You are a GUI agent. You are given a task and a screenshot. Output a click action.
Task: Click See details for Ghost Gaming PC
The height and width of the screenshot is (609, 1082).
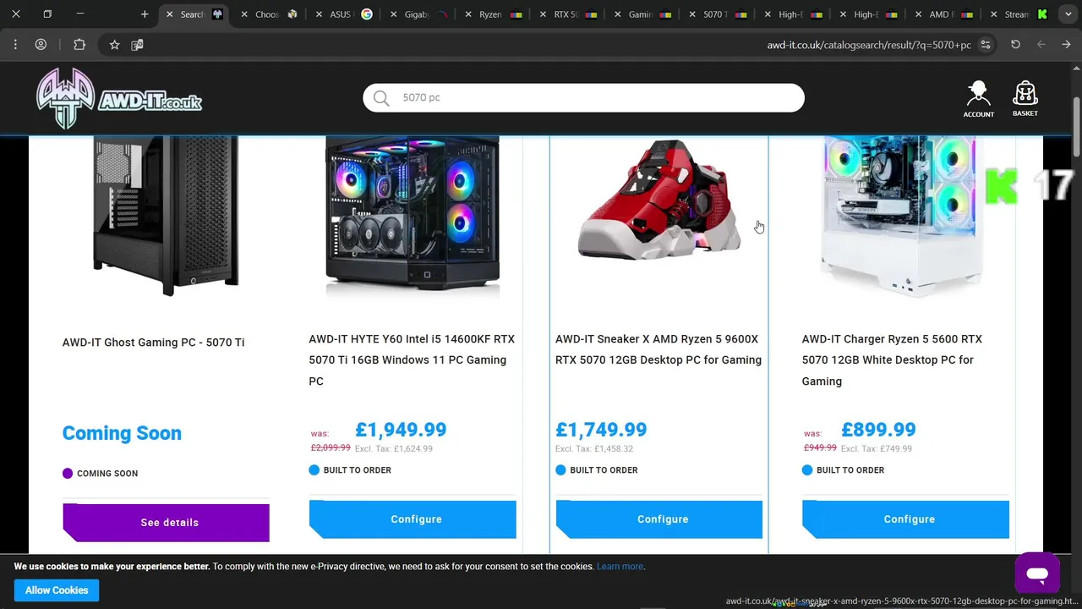coord(166,523)
